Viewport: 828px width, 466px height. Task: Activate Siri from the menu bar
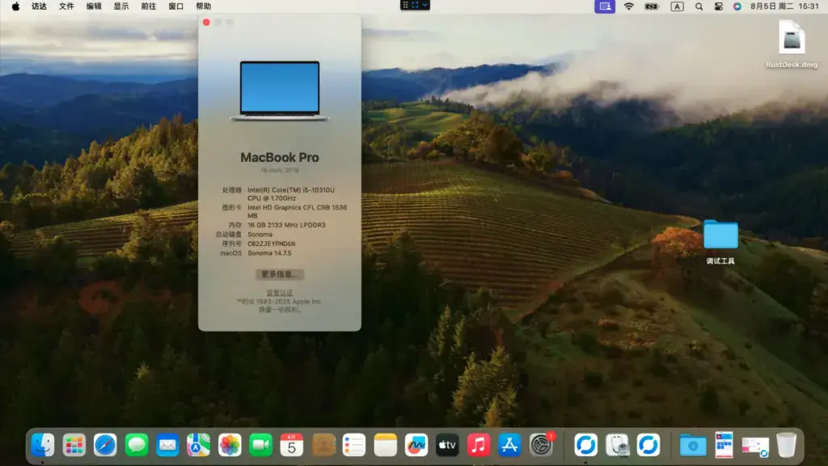coord(737,6)
